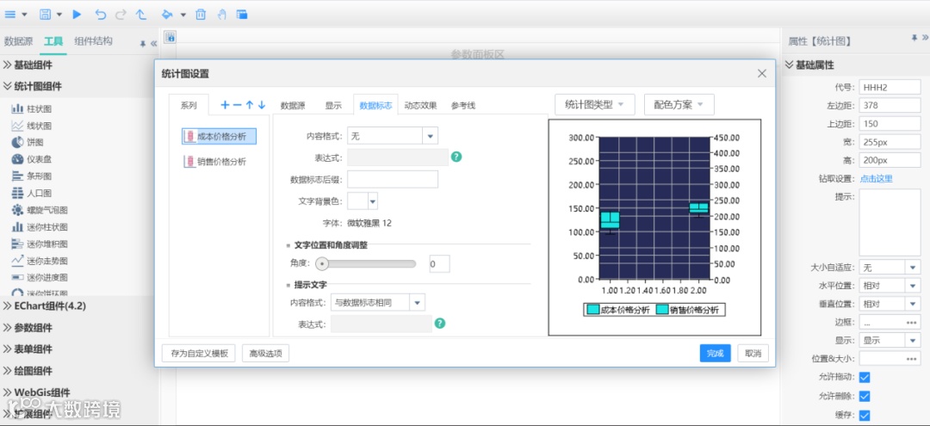Click the 代号 field containing HHH2

(x=890, y=87)
